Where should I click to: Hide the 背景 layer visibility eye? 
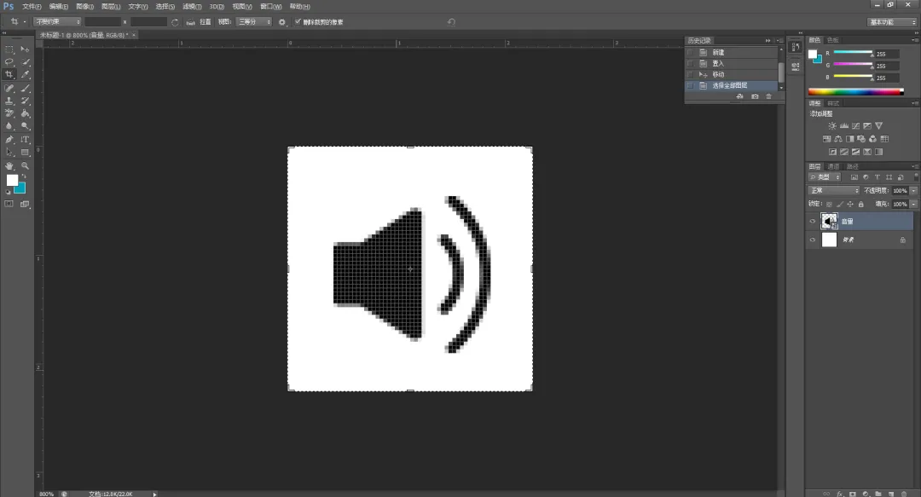click(x=813, y=240)
